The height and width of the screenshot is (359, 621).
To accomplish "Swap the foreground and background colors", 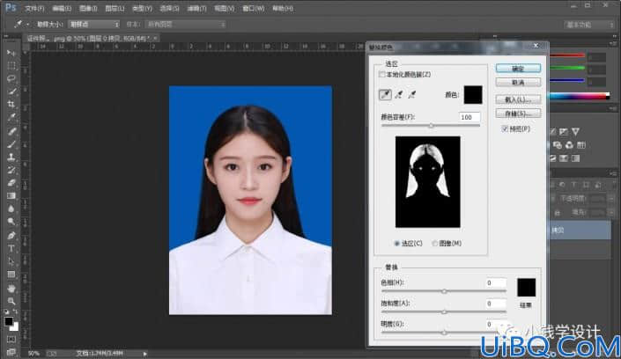I will click(16, 311).
